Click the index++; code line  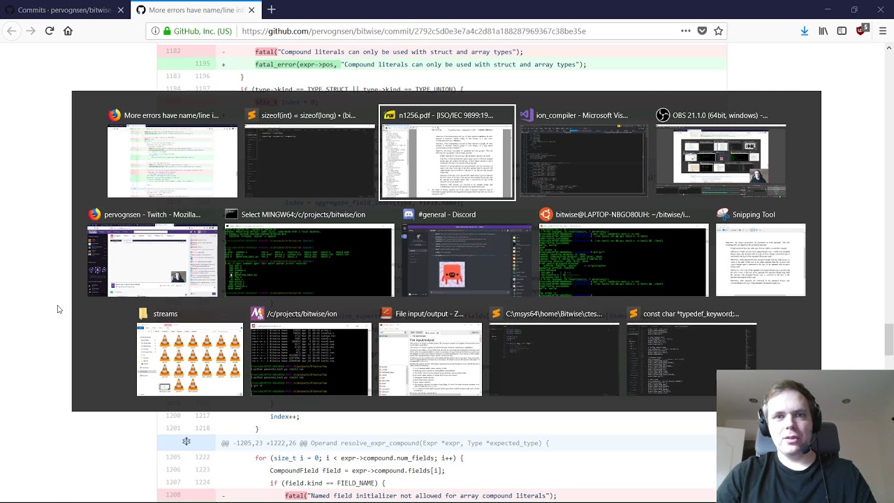tap(285, 416)
